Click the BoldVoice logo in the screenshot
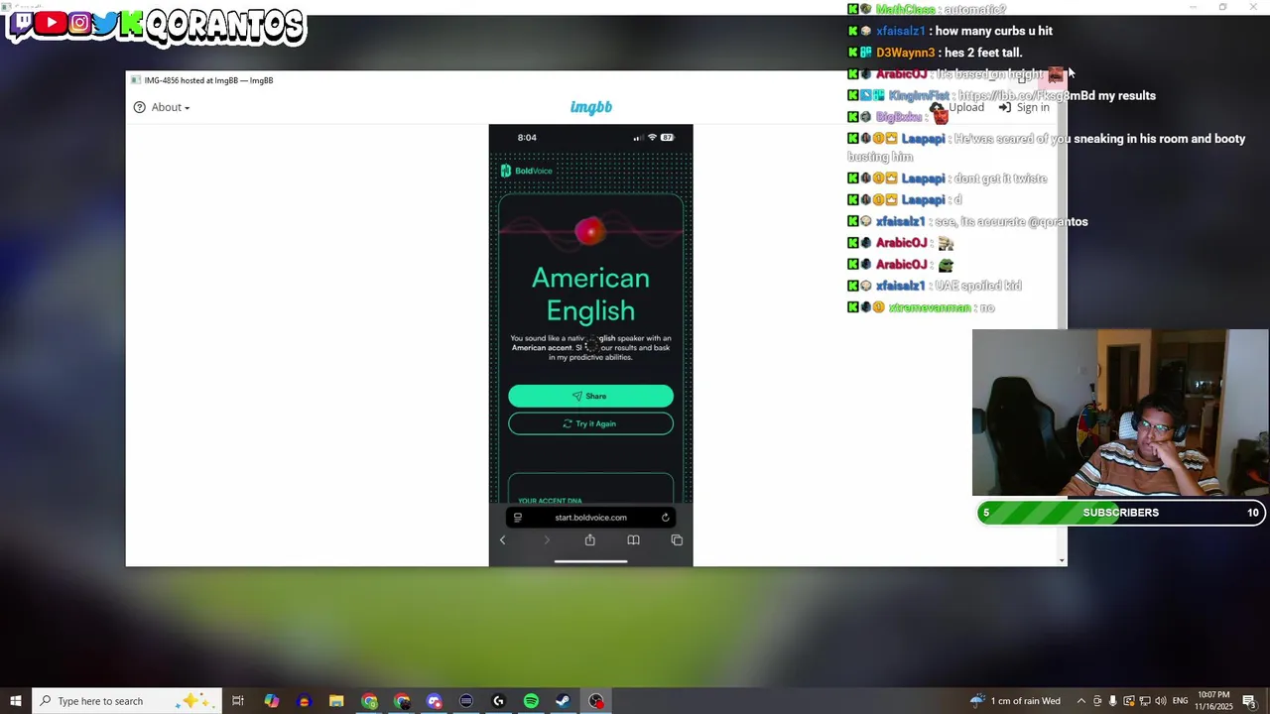The image size is (1270, 714). (526, 171)
